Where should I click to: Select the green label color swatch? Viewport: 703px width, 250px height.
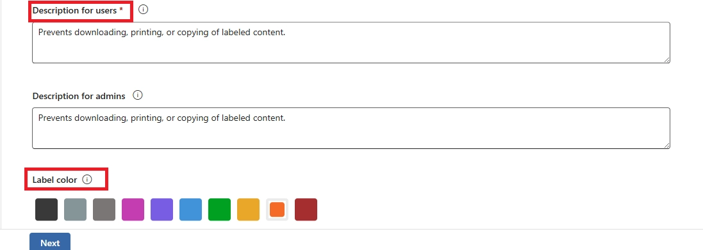pyautogui.click(x=220, y=209)
